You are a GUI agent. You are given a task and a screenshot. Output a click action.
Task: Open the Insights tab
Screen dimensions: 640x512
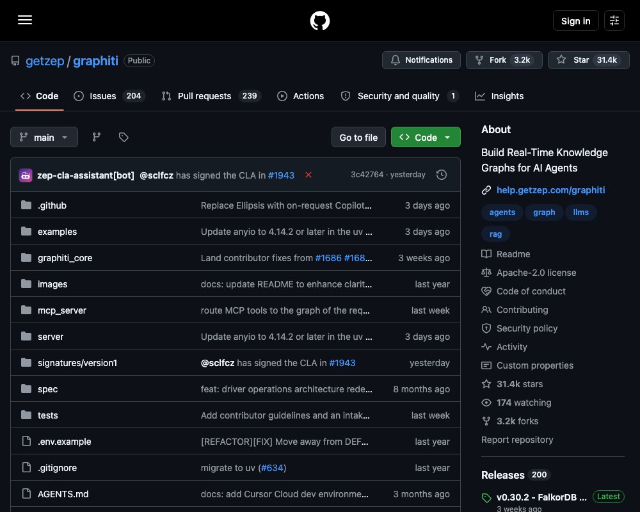499,96
